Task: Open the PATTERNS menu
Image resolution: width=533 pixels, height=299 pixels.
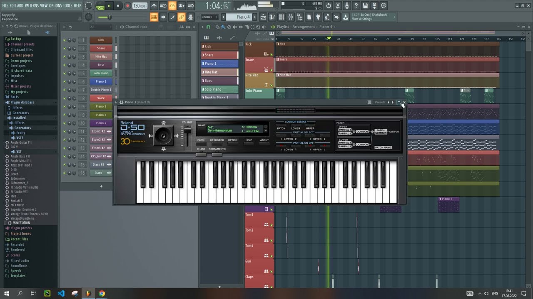Action: pos(32,6)
